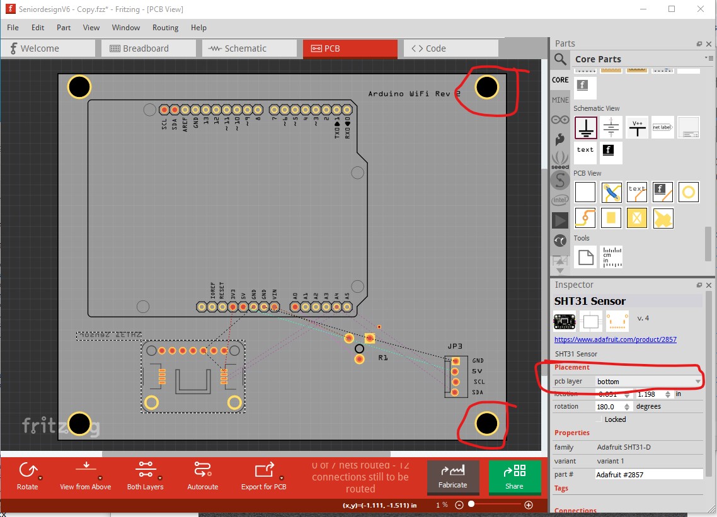Pick the battery power symbol part

tap(611, 128)
